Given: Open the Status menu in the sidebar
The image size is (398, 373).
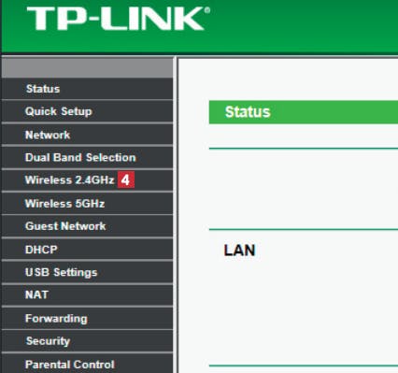Looking at the screenshot, I should click(x=87, y=89).
